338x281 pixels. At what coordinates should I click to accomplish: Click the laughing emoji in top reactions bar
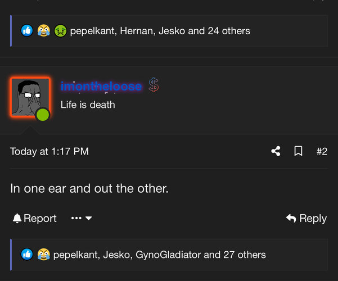click(43, 31)
